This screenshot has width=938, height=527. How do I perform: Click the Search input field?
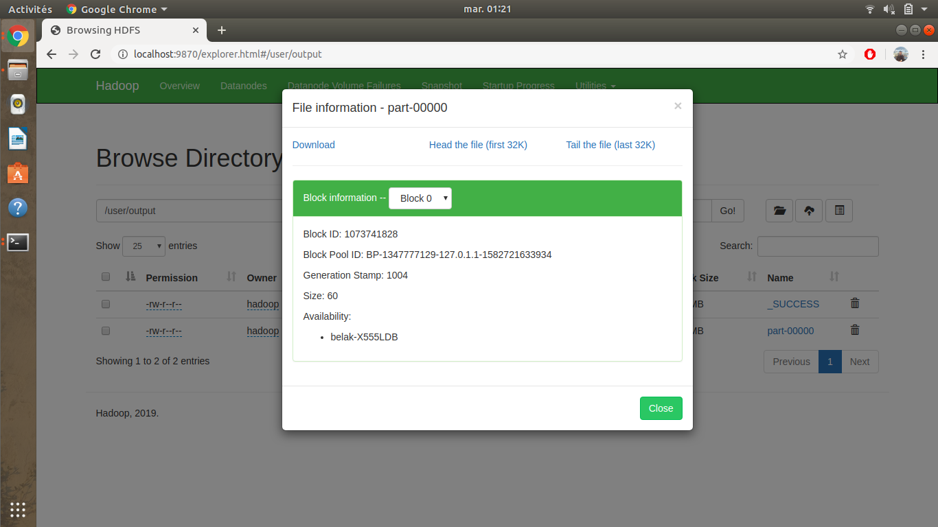pyautogui.click(x=818, y=246)
